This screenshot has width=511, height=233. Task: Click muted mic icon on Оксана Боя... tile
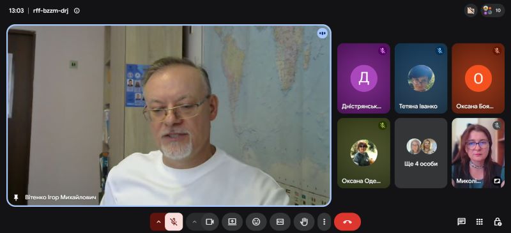click(x=497, y=51)
